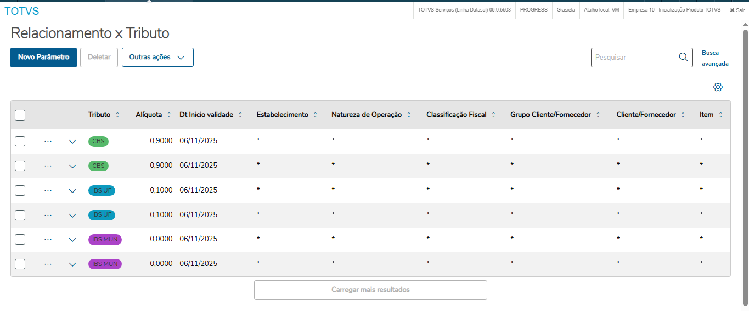Check the first IBS MUN row checkbox
The width and height of the screenshot is (749, 311).
pos(20,239)
